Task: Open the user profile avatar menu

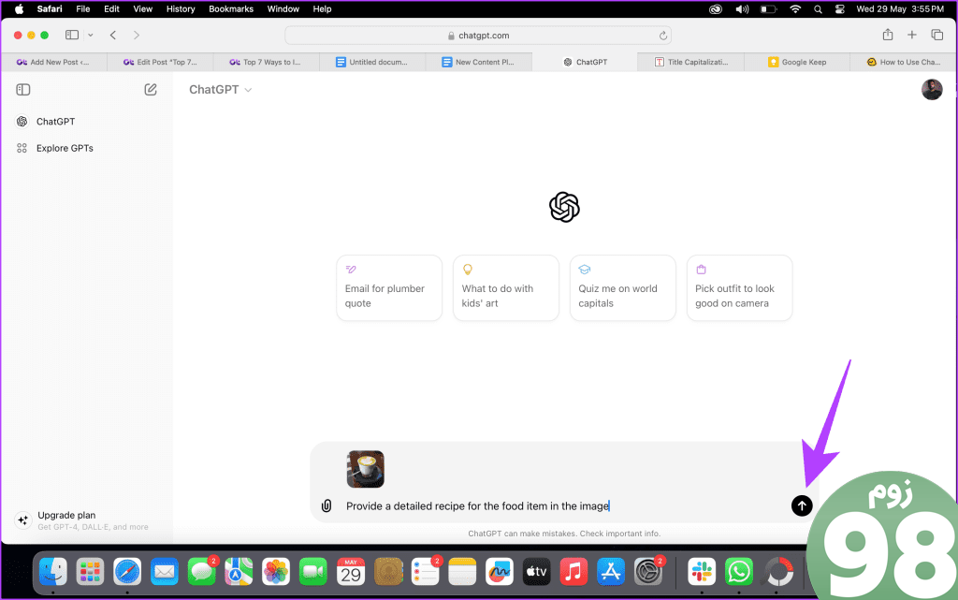Action: (932, 89)
